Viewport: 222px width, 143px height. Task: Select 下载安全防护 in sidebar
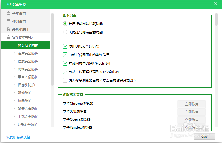click(x=28, y=117)
